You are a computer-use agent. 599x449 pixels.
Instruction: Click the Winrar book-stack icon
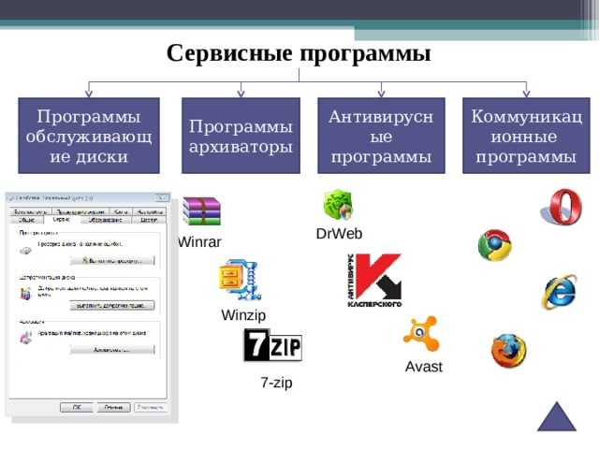tap(202, 211)
